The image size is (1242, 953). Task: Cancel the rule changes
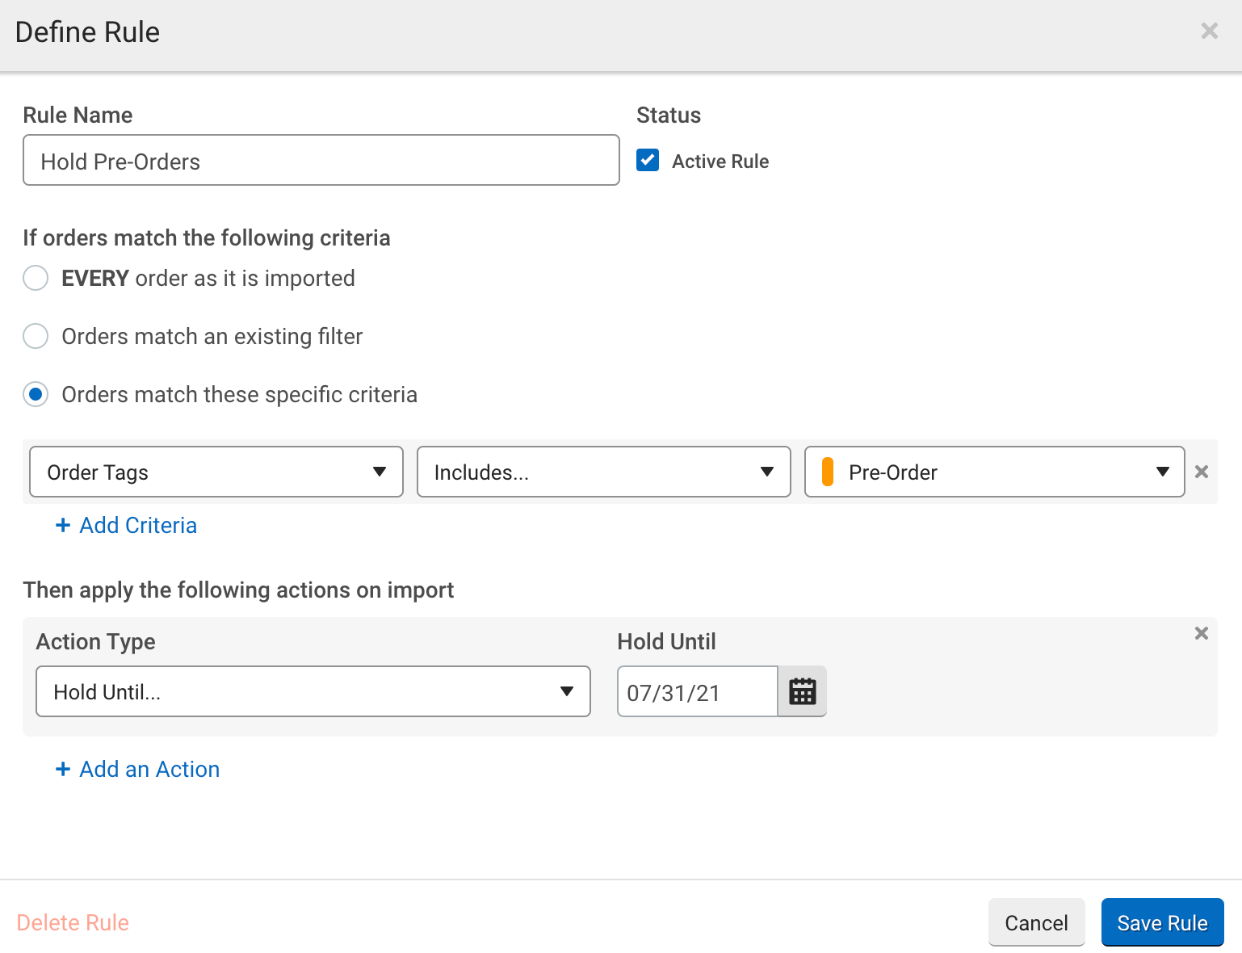tap(1036, 922)
